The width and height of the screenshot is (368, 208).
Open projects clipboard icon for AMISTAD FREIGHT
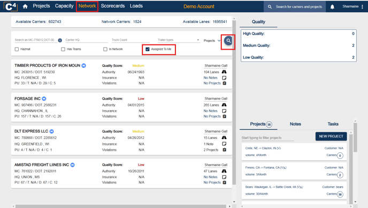224,182
